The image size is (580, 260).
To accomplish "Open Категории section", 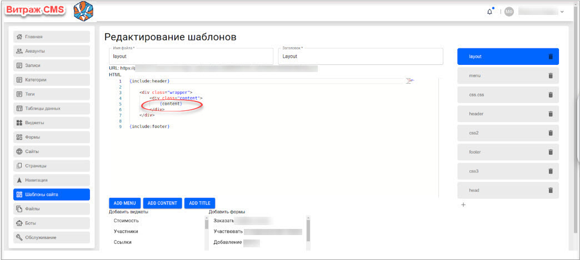I will tap(52, 80).
